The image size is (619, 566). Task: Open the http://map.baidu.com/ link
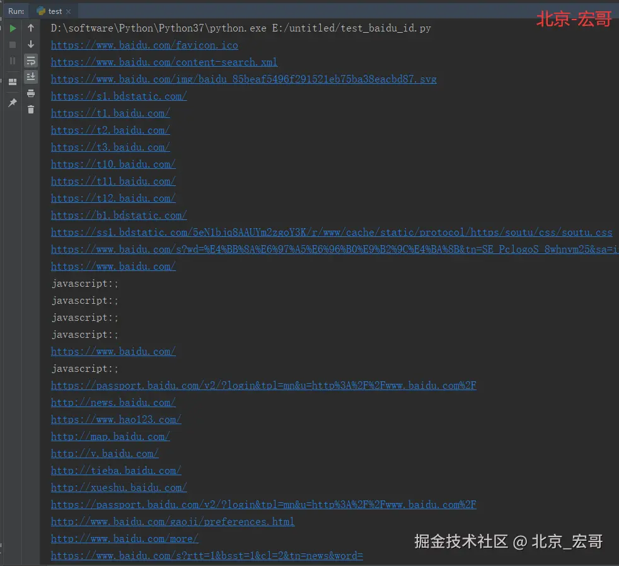click(110, 437)
